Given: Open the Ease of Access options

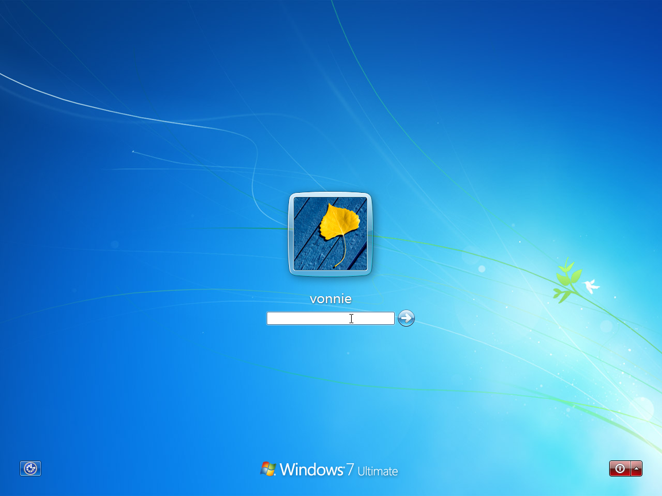Looking at the screenshot, I should tap(30, 468).
